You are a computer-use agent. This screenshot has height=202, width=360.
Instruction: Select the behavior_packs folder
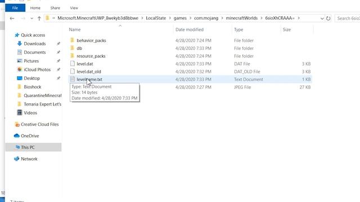pos(91,40)
